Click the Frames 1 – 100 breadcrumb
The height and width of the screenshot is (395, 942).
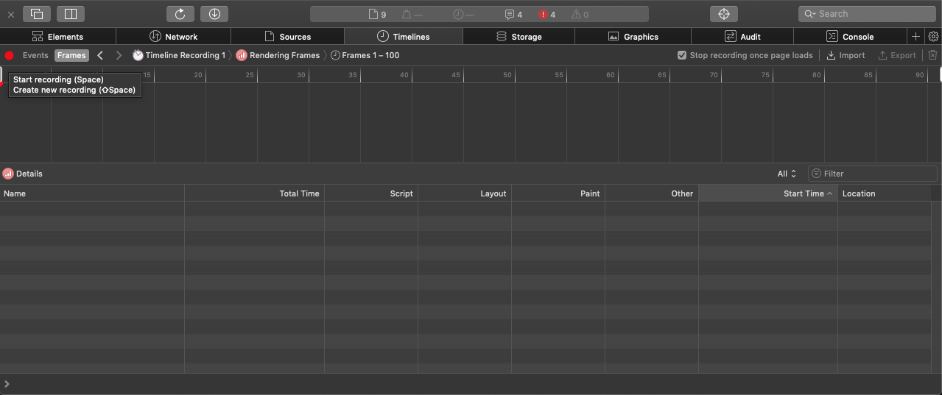pyautogui.click(x=365, y=55)
